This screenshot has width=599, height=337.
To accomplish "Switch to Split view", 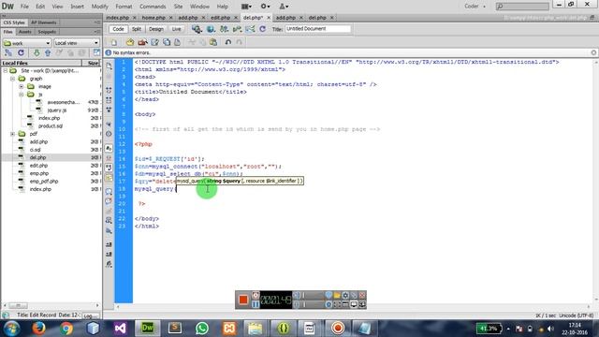I will (137, 29).
